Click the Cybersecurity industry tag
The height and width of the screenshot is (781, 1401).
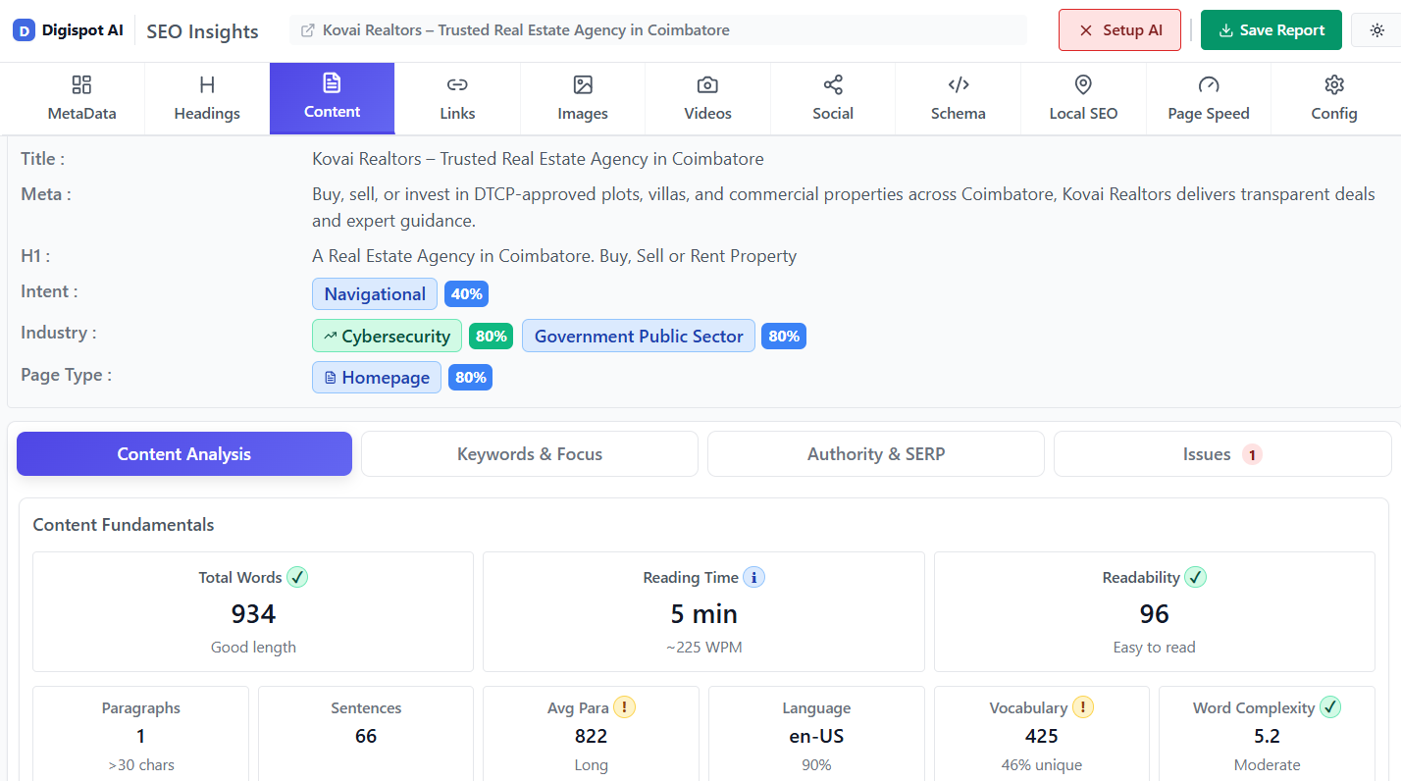[387, 337]
